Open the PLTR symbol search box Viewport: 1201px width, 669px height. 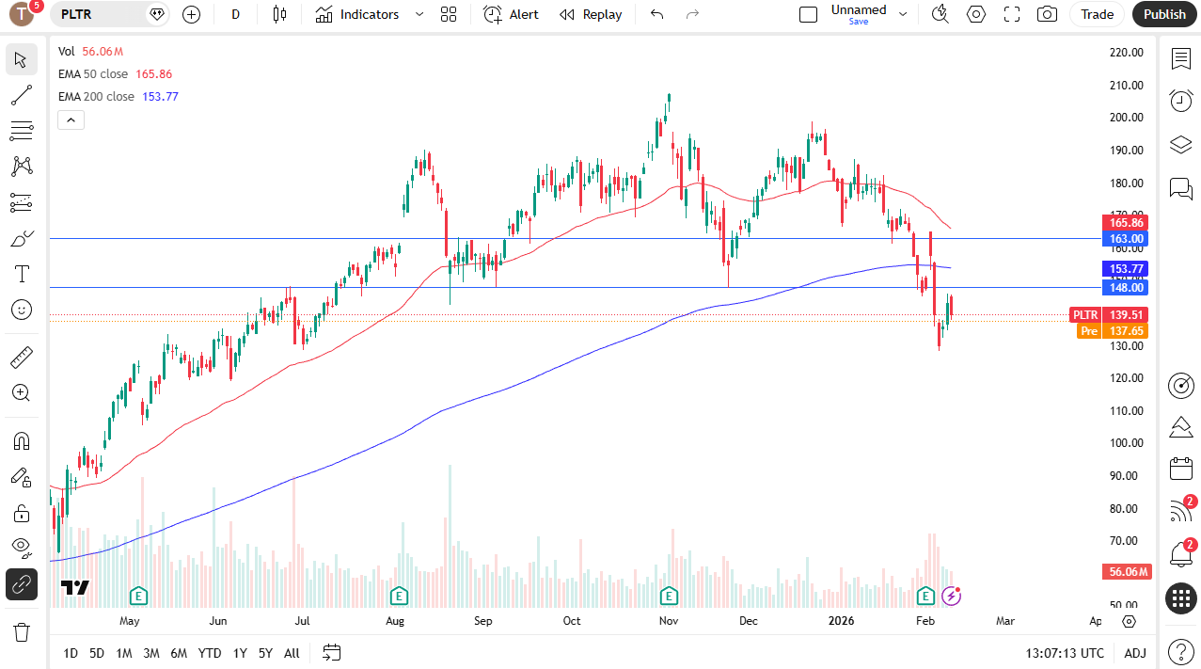[111, 14]
